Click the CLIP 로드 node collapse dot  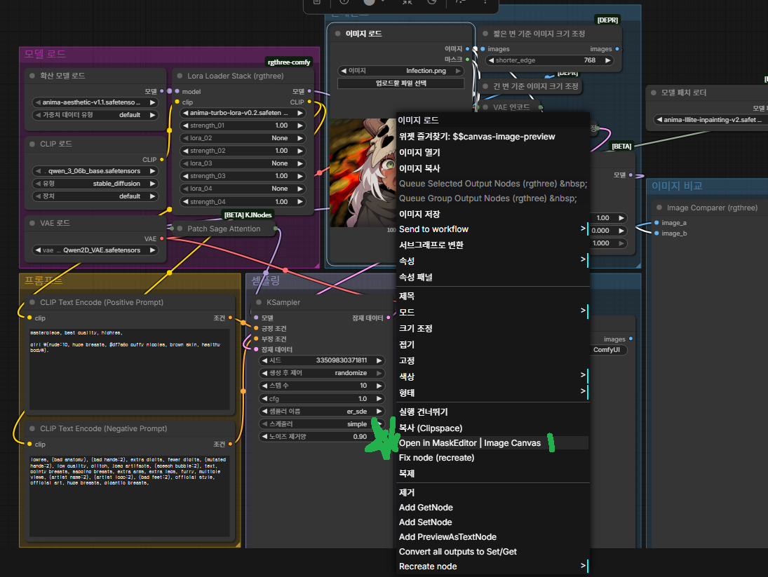[32, 144]
